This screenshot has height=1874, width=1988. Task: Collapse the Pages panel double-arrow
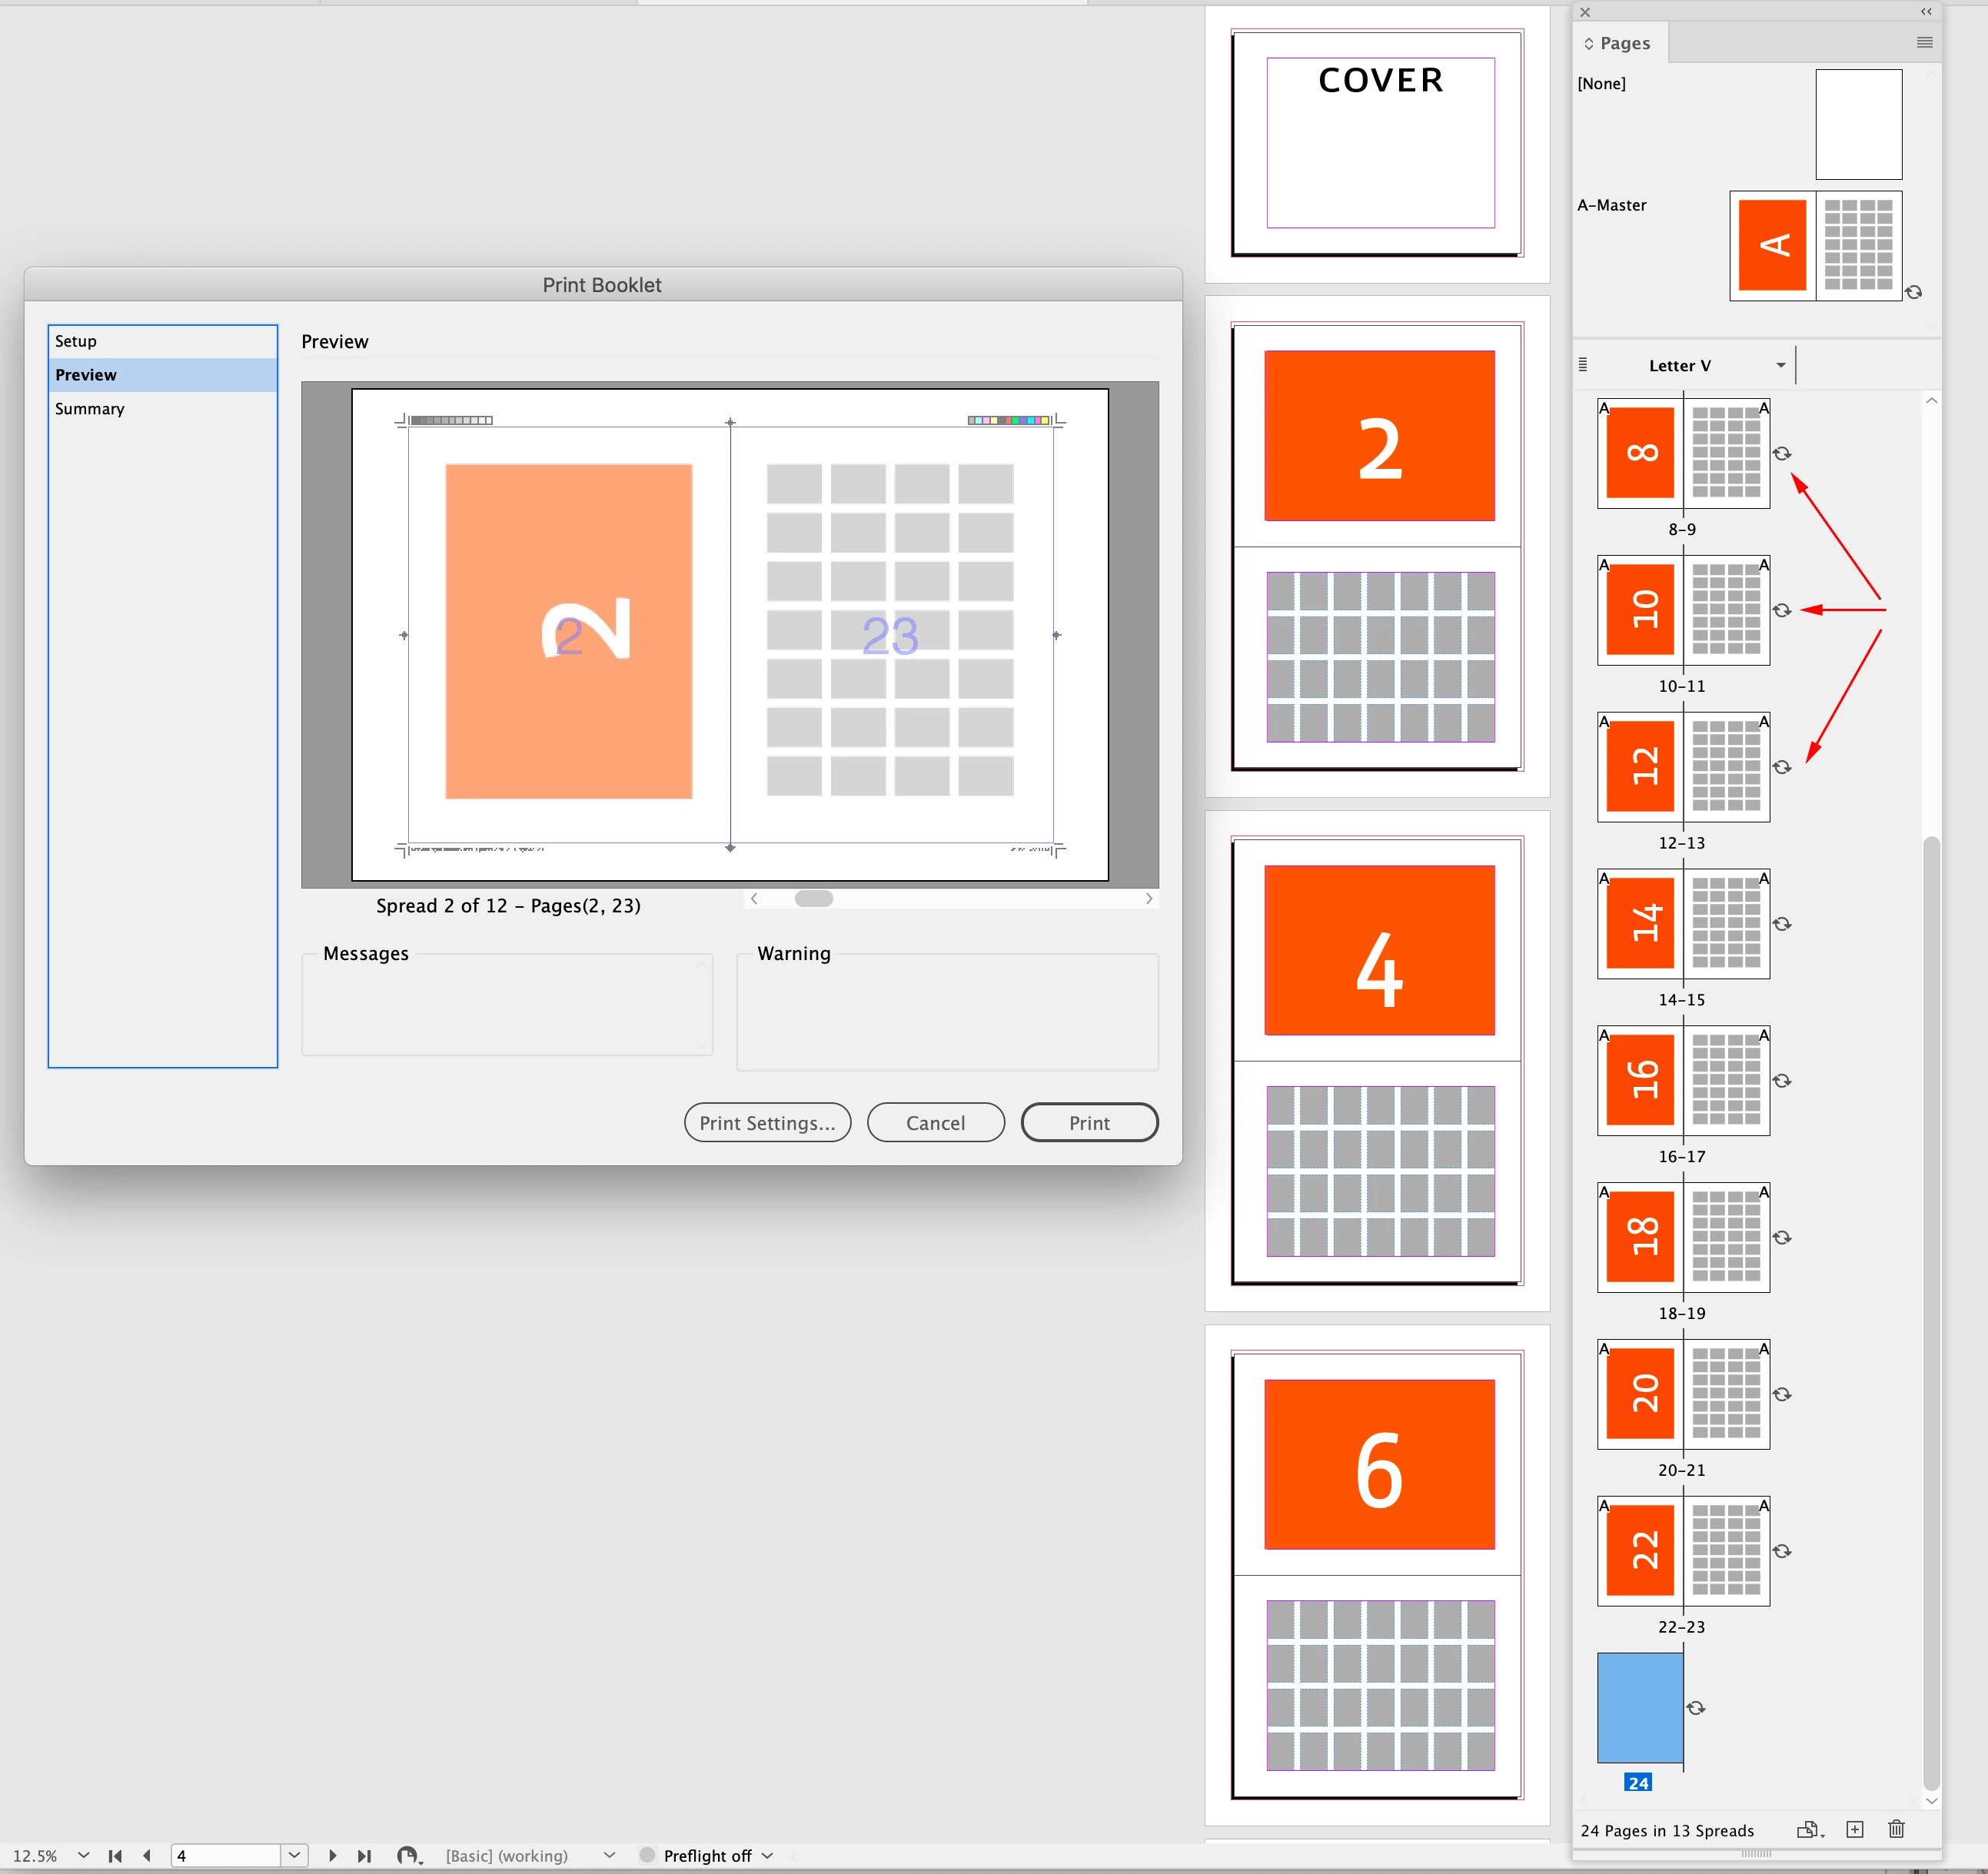[x=1926, y=12]
